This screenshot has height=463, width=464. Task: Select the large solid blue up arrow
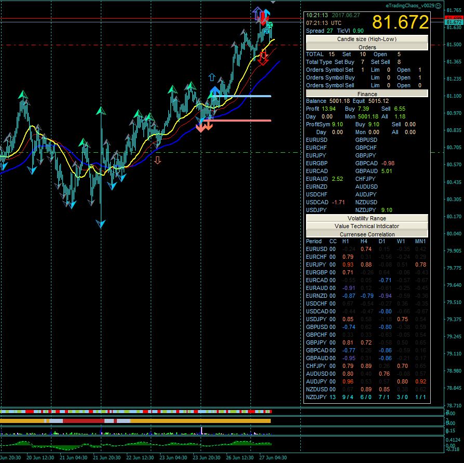pos(215,91)
